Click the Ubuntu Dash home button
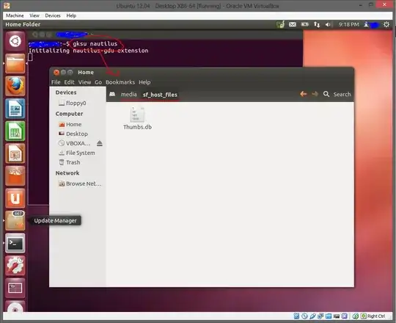 pyautogui.click(x=15, y=41)
